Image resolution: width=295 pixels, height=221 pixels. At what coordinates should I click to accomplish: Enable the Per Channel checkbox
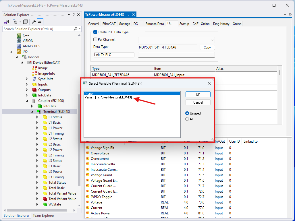95,40
